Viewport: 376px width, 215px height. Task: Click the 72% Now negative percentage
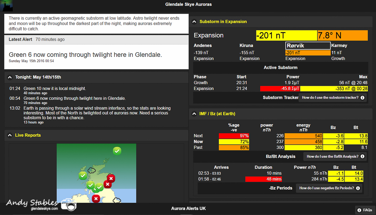pyautogui.click(x=234, y=142)
